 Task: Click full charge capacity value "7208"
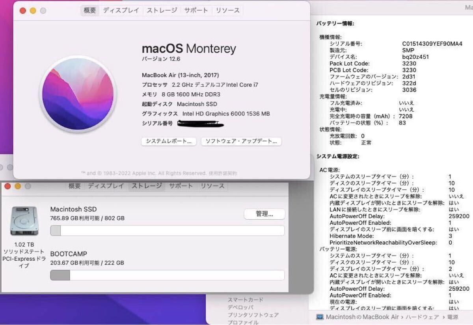tap(406, 116)
